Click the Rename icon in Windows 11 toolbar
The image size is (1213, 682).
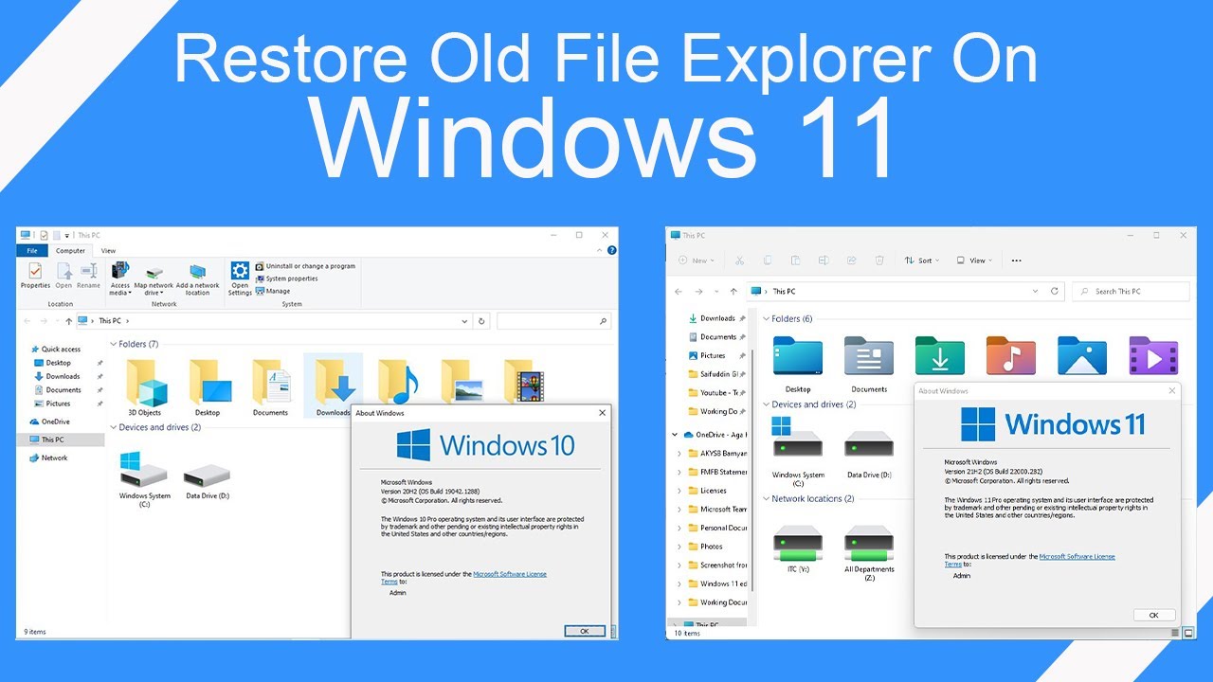824,260
